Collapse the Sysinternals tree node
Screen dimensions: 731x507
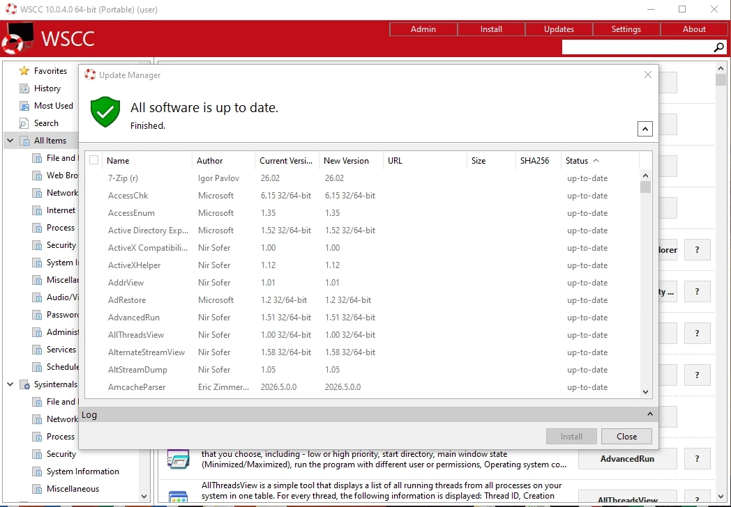[10, 384]
